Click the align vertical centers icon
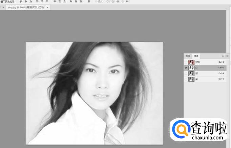The width and height of the screenshot is (231, 148). click(x=26, y=1)
